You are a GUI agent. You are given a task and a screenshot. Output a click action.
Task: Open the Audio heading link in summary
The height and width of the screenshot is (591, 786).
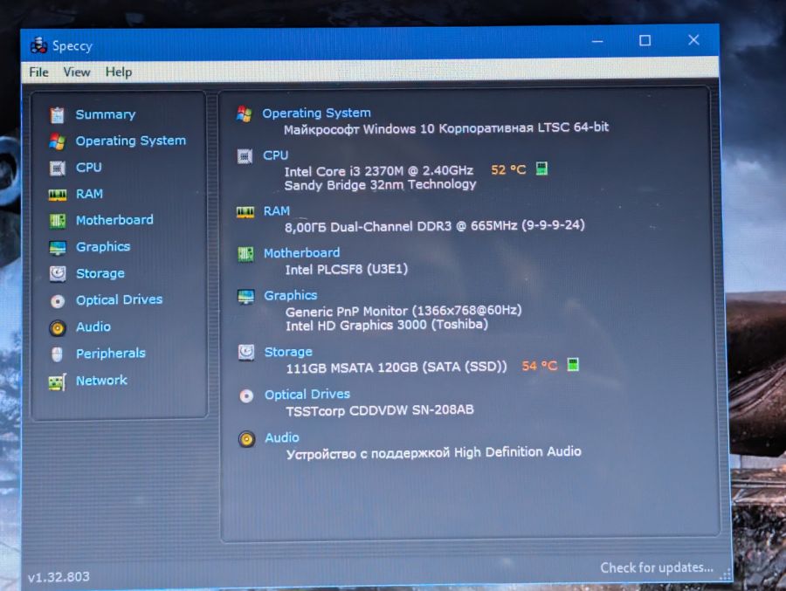(282, 437)
